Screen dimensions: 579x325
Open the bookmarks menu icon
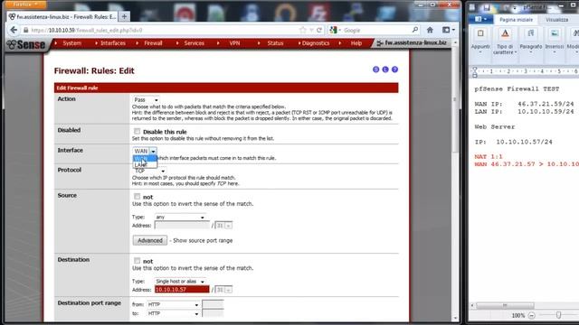tap(449, 30)
